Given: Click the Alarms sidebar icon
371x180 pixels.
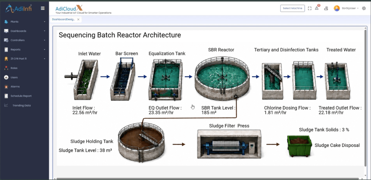Looking at the screenshot, I should pos(6,87).
